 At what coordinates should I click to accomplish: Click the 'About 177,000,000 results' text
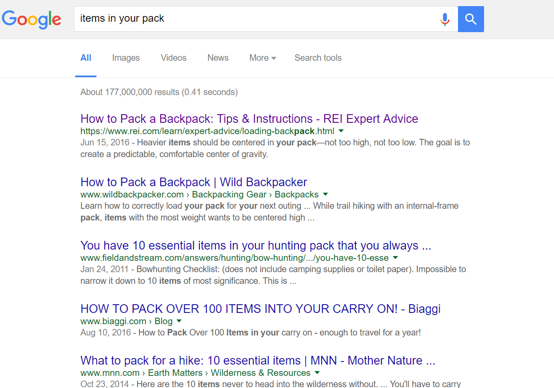[x=159, y=92]
